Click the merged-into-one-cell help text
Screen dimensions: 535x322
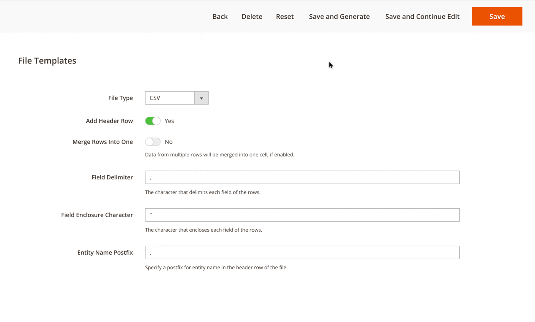(219, 155)
